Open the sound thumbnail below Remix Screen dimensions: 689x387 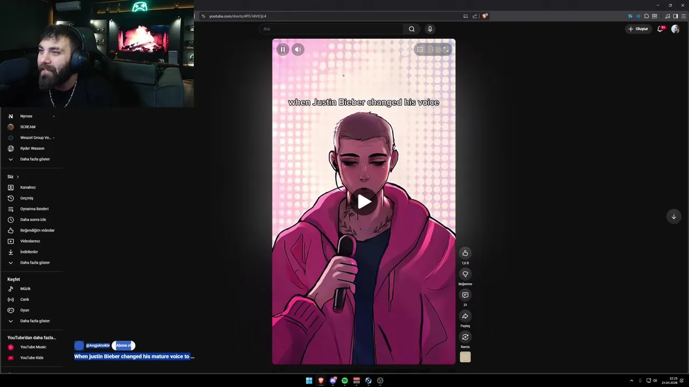pyautogui.click(x=465, y=357)
